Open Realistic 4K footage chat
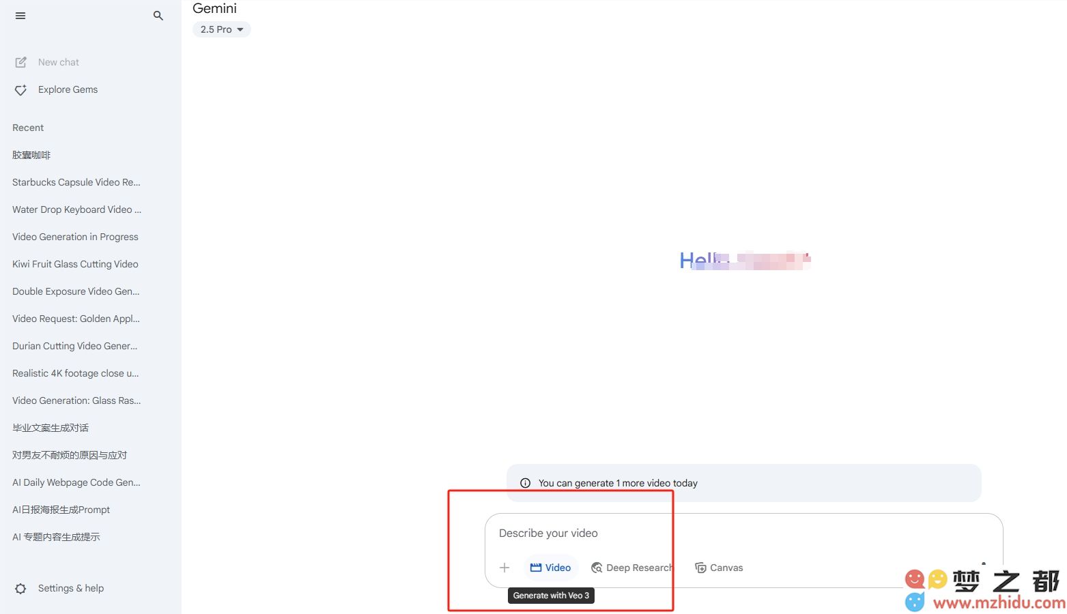Image resolution: width=1067 pixels, height=614 pixels. 75,373
